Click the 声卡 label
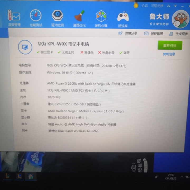The width and height of the screenshot is (190, 190). [x=24, y=124]
